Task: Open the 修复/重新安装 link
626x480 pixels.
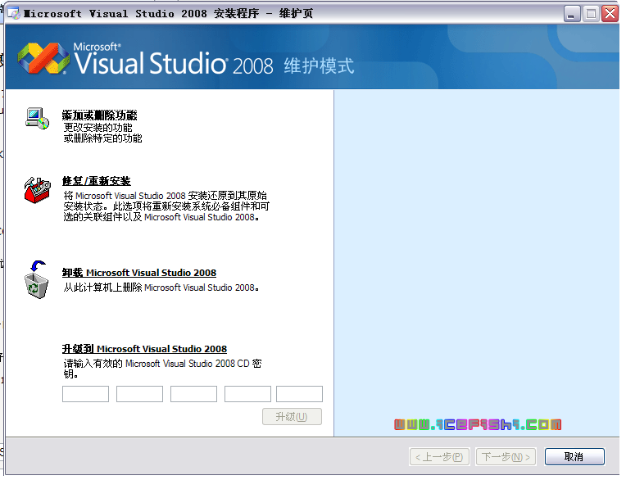Action: [x=96, y=181]
